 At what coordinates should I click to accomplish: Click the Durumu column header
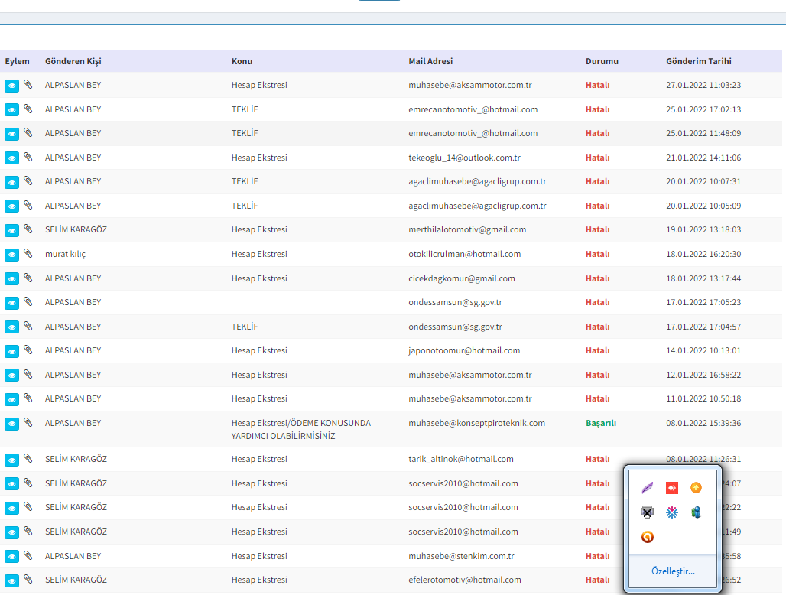pos(602,61)
